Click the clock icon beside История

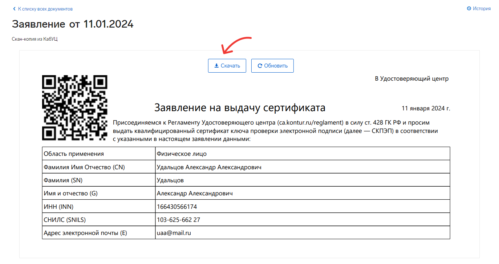(x=469, y=9)
